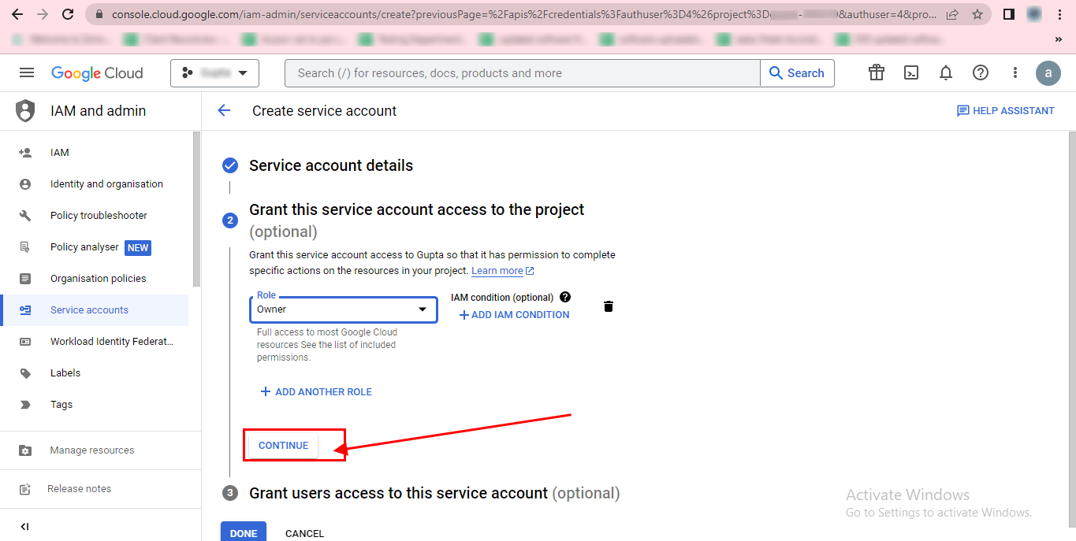Delete the Owner role with trash icon
The image size is (1076, 541).
click(x=608, y=306)
